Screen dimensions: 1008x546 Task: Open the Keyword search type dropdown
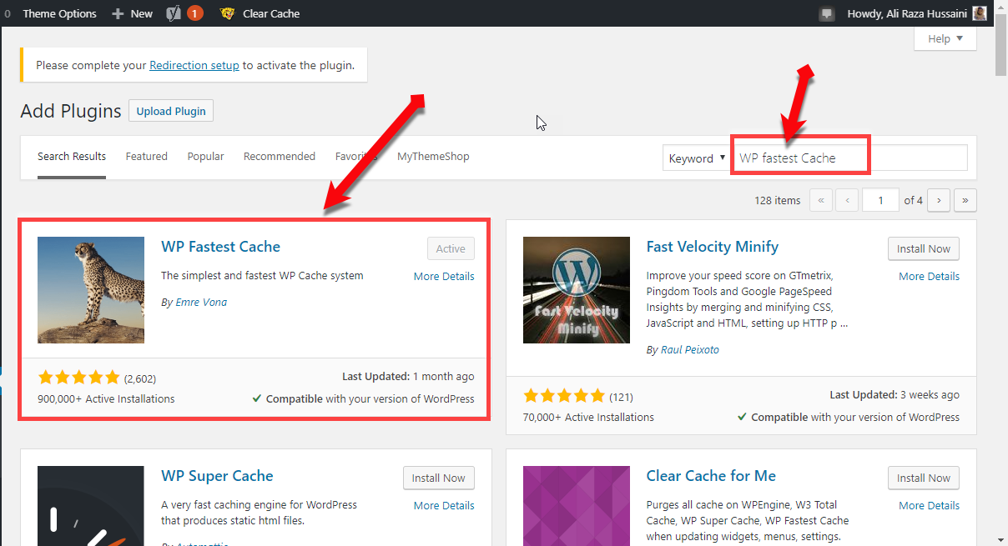(x=696, y=158)
